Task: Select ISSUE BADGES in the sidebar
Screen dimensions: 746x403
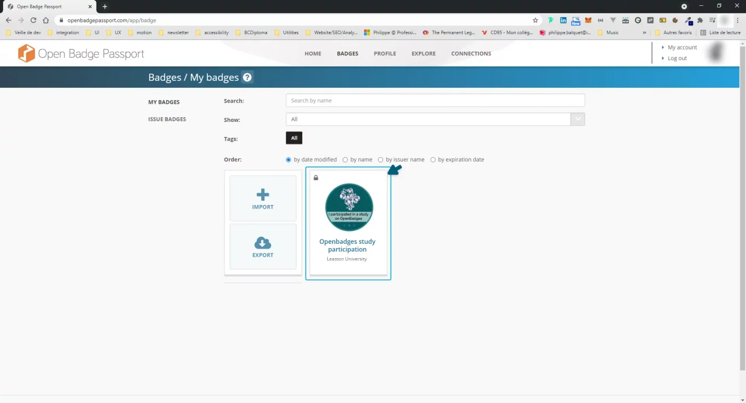Action: click(167, 119)
